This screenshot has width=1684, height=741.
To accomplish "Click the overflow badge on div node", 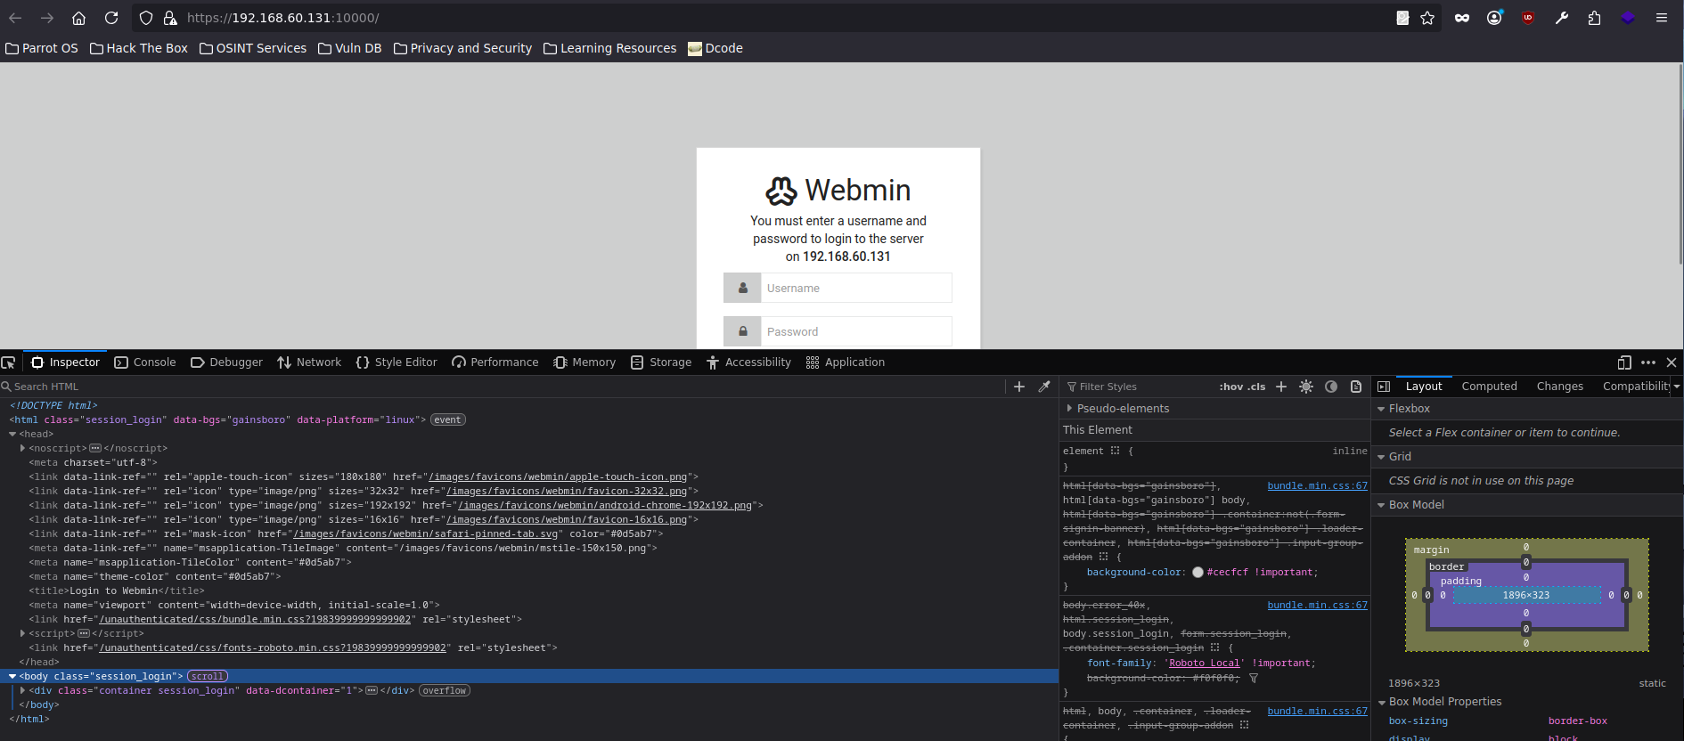I will tap(445, 690).
